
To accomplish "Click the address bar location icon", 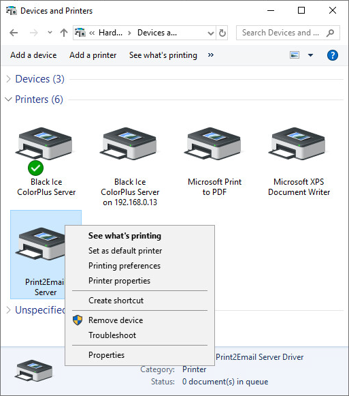I will [80, 33].
